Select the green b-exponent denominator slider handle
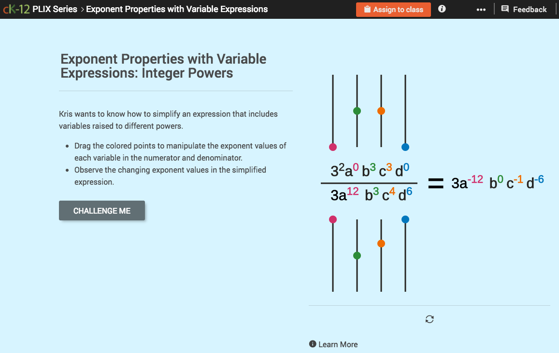559x353 pixels. [x=357, y=256]
